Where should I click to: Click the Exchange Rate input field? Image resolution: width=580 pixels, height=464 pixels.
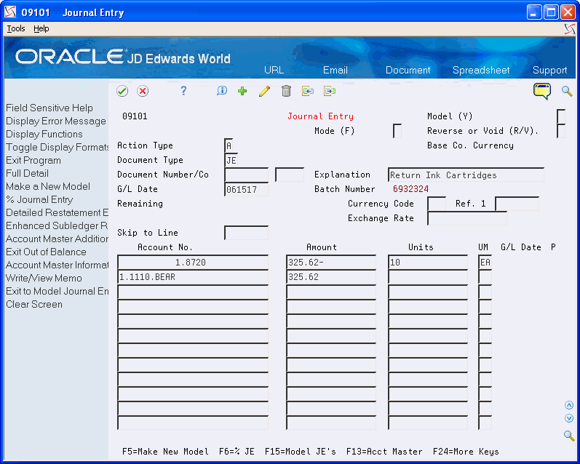click(x=467, y=218)
